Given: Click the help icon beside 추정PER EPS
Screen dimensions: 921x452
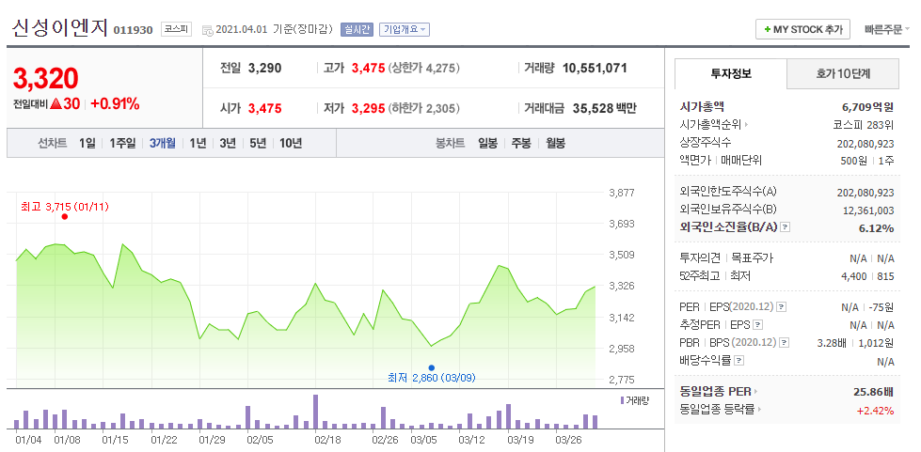Looking at the screenshot, I should pyautogui.click(x=757, y=324).
